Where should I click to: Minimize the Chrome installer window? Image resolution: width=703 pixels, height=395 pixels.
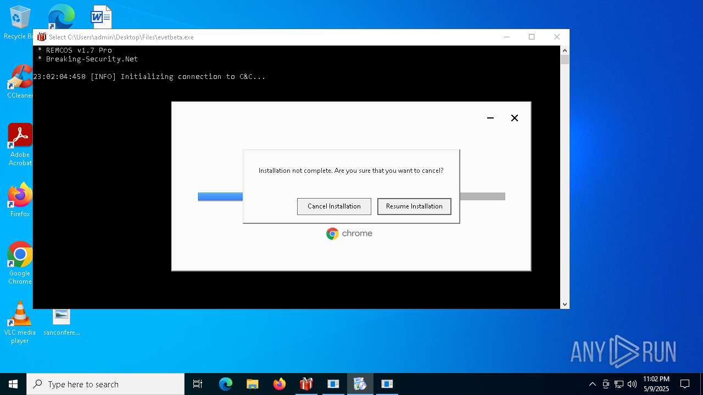[490, 118]
